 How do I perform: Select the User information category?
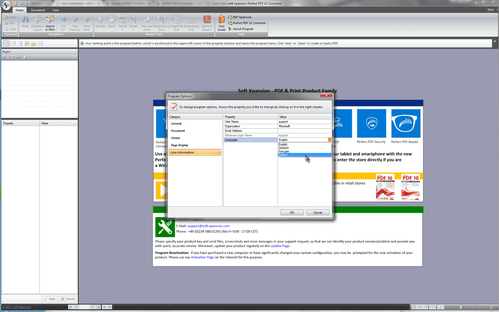tap(195, 152)
